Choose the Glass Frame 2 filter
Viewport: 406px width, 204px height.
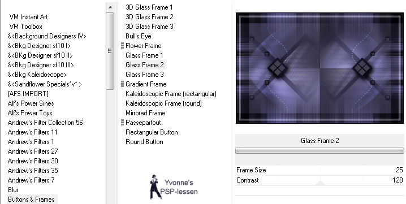point(145,65)
